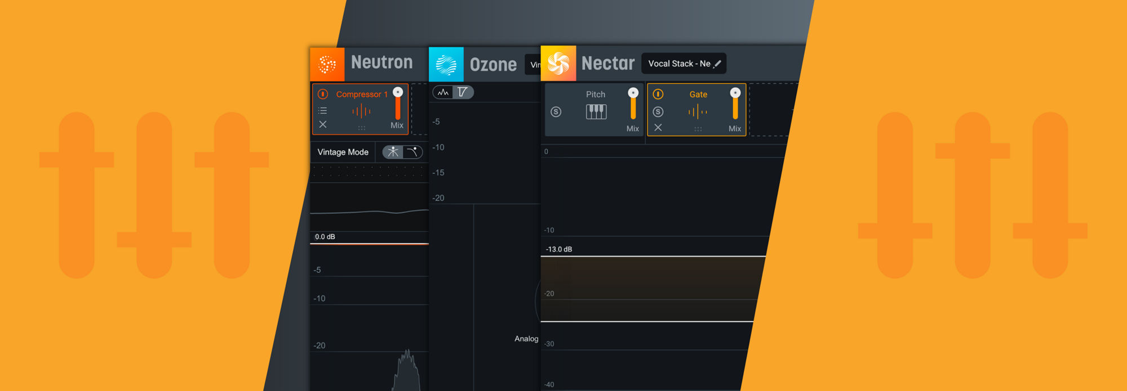Viewport: 1127px width, 391px height.
Task: Bypass Compressor 1 using power button
Action: [323, 94]
